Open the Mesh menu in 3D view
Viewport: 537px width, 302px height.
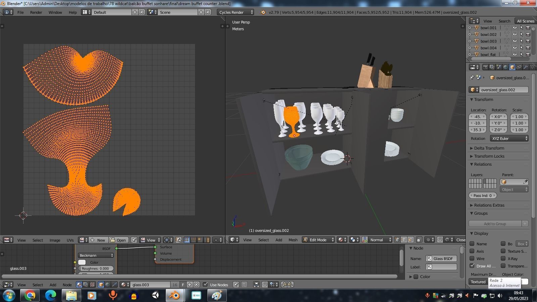click(x=293, y=240)
